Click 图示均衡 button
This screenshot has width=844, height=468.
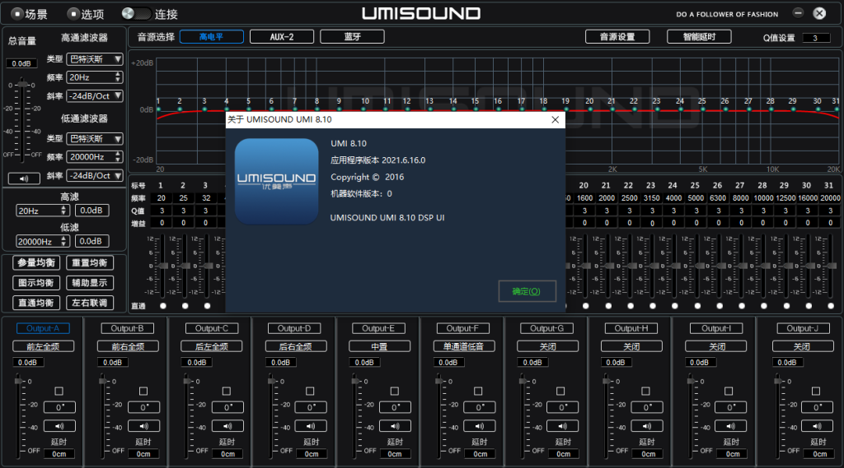tap(36, 283)
